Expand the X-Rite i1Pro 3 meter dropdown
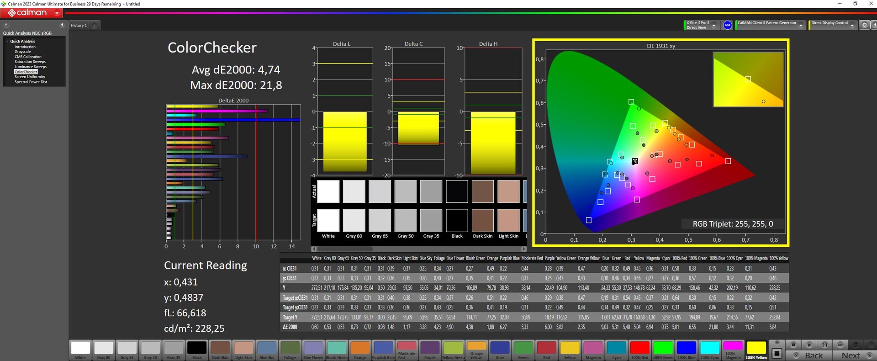 (x=714, y=26)
